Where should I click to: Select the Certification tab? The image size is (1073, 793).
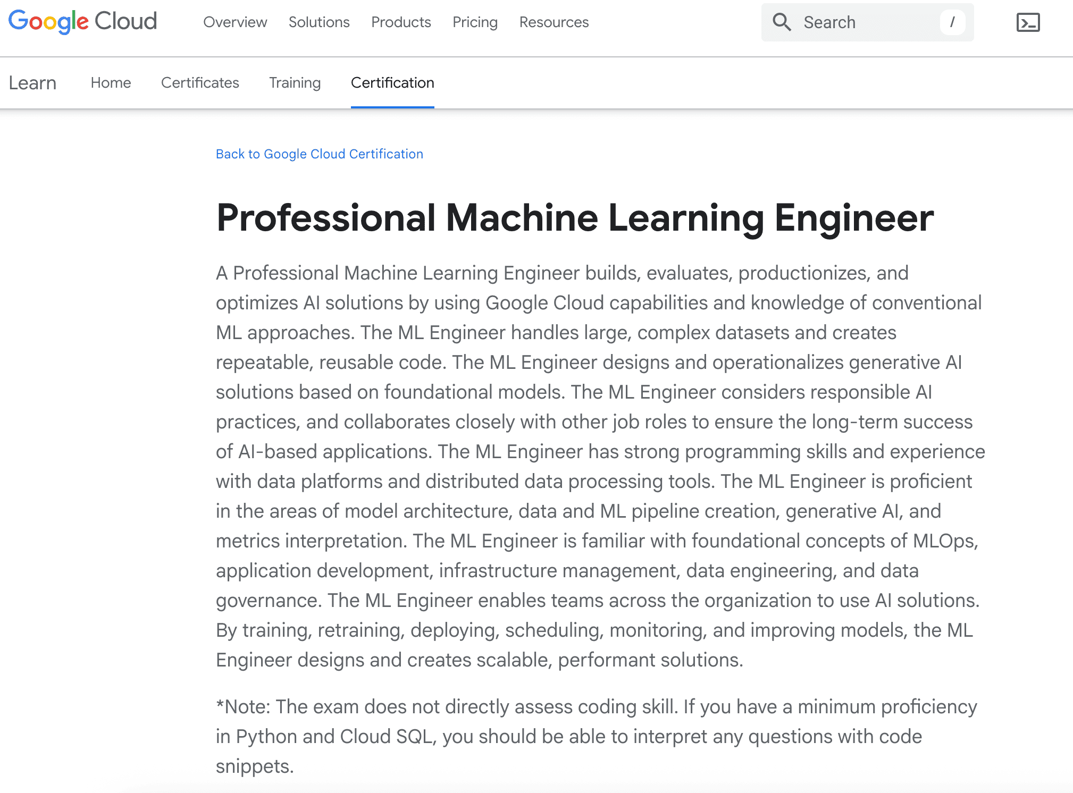pos(392,82)
